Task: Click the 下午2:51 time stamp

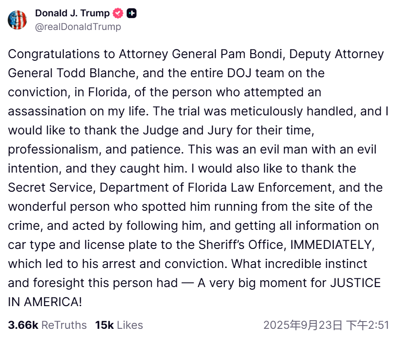Action: [367, 325]
